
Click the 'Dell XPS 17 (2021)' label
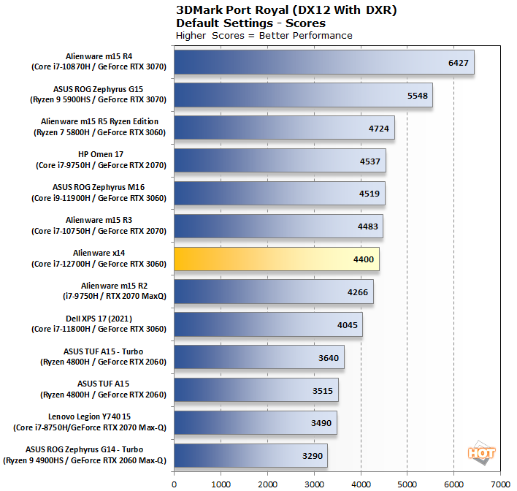(x=99, y=319)
